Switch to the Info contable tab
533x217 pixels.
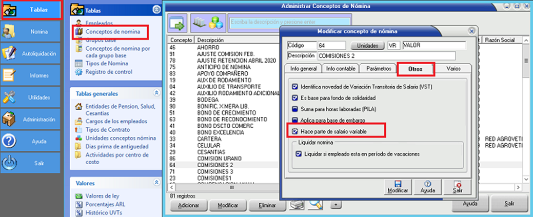tap(340, 68)
